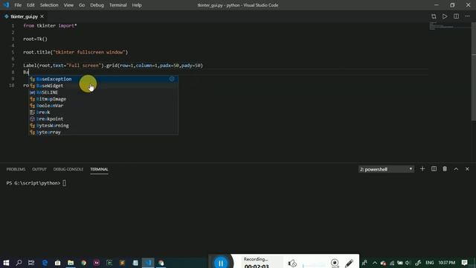Open the Terminal menu in menu bar
The width and height of the screenshot is (476, 268).
pyautogui.click(x=118, y=5)
